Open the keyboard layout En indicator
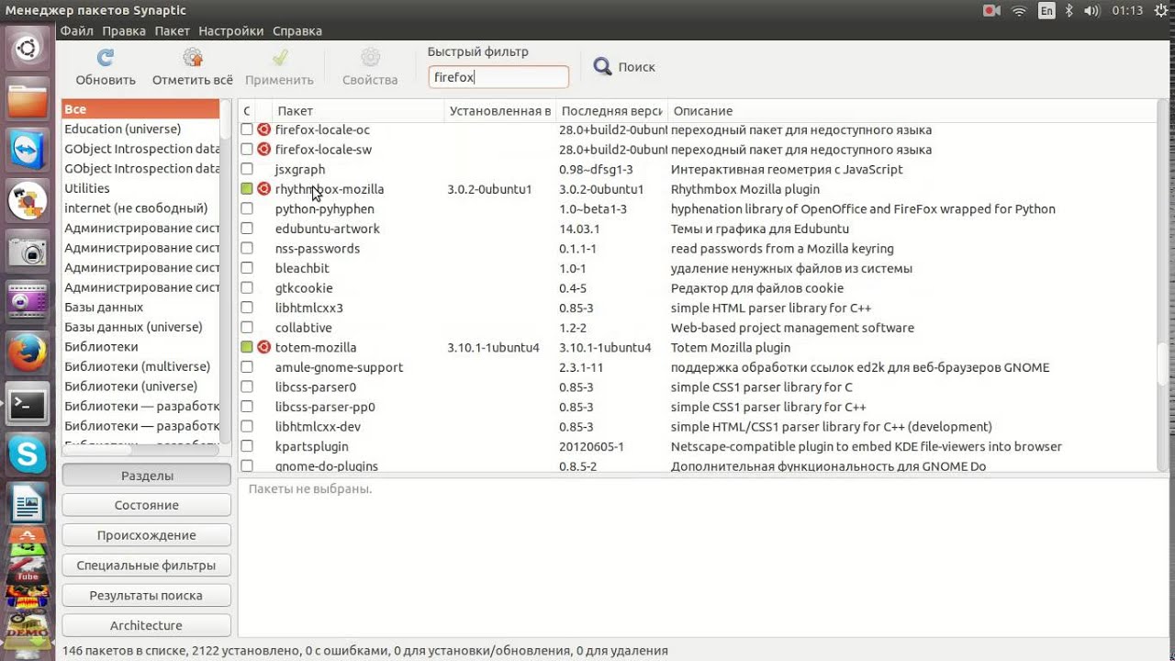This screenshot has height=661, width=1175. tap(1046, 11)
